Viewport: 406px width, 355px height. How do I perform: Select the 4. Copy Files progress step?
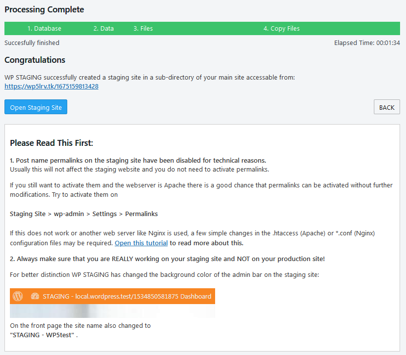point(281,29)
